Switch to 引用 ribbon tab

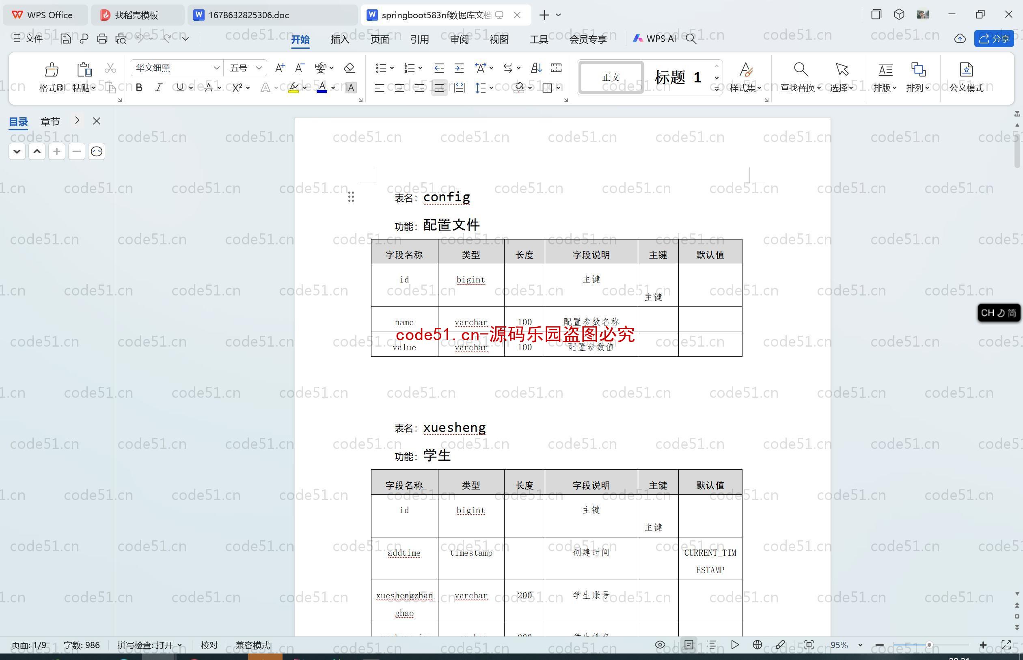[420, 39]
